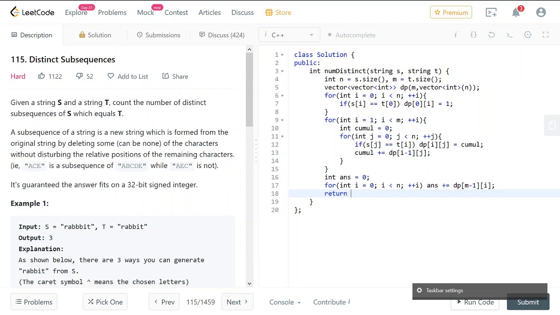The height and width of the screenshot is (315, 560).
Task: Open the Discuss page from top nav
Action: tap(242, 12)
